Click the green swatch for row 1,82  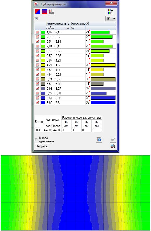click(43, 32)
